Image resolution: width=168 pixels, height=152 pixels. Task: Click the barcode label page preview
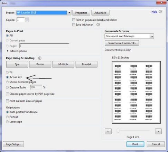point(136,93)
